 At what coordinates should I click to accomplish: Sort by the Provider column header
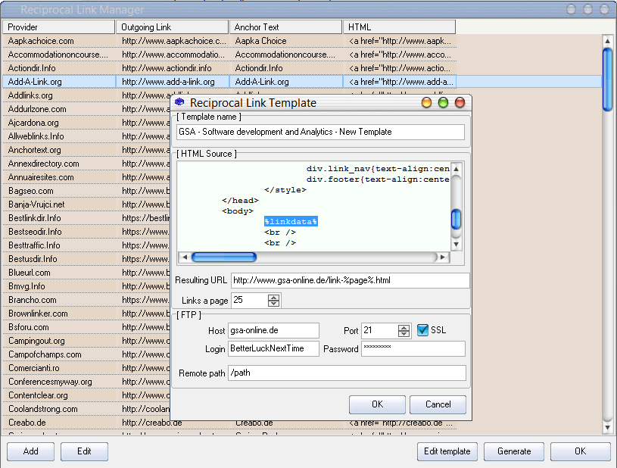point(58,27)
